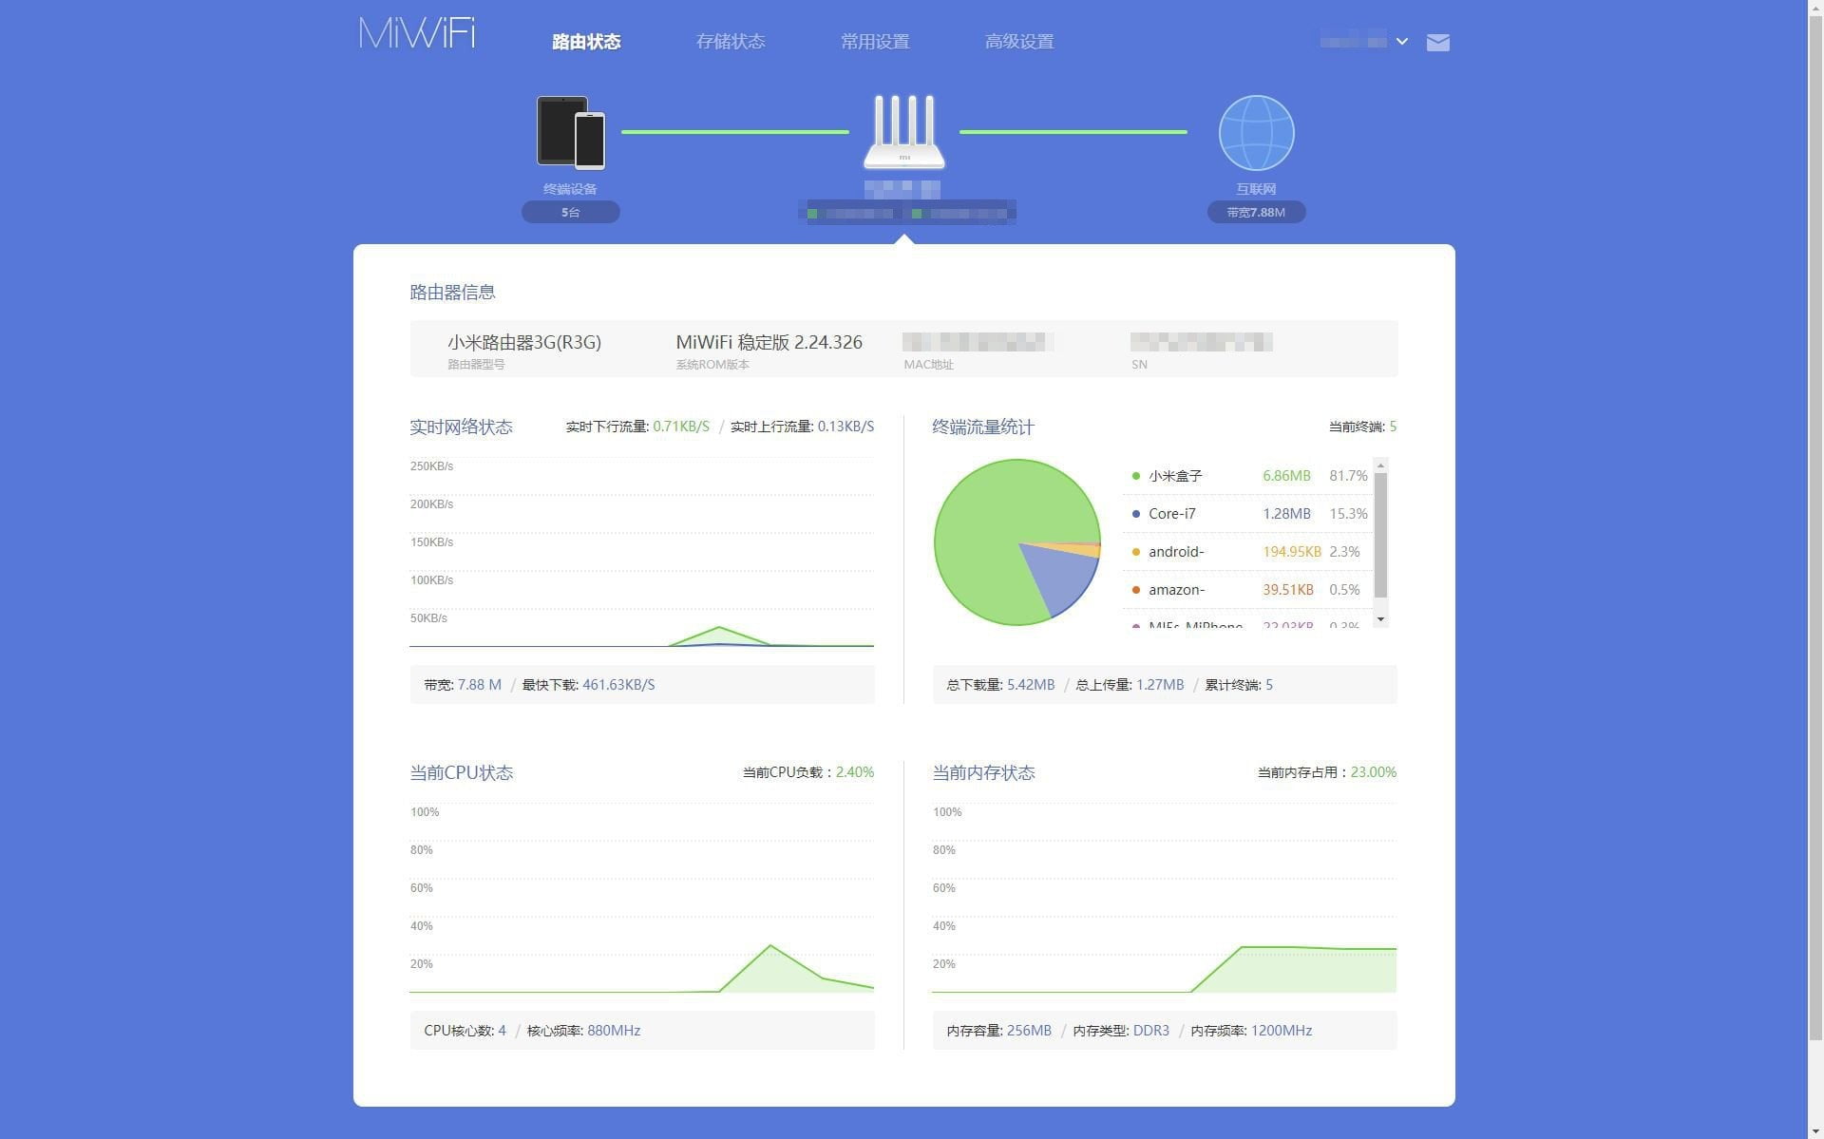Click the 实时网络状态 heading
The image size is (1824, 1139).
(x=461, y=427)
